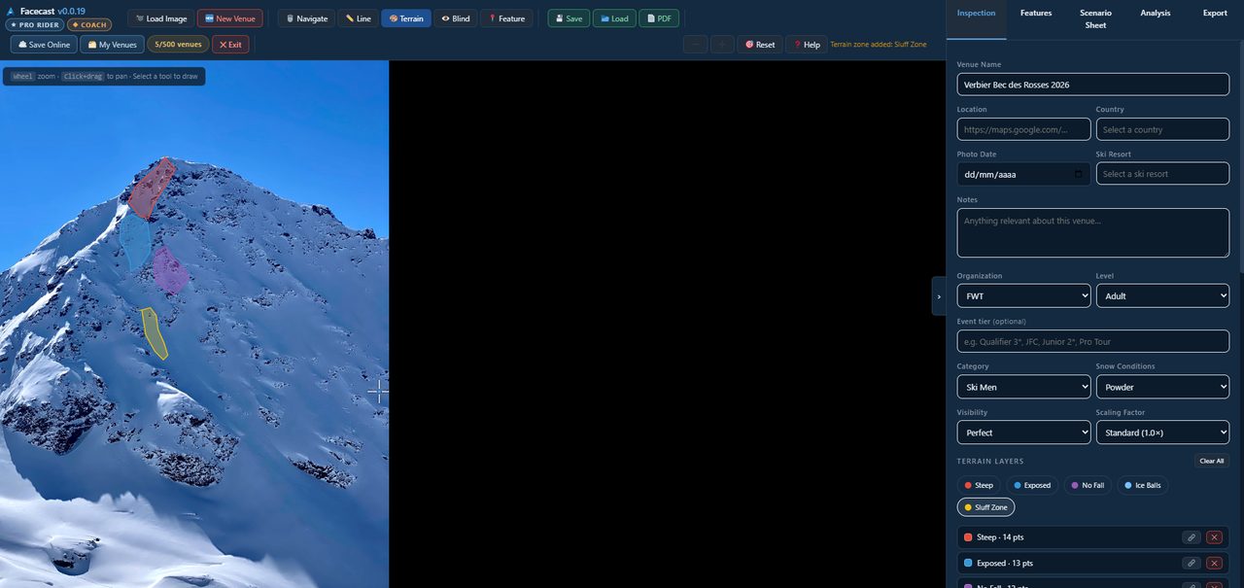Click the PRO RIDER badge

pos(35,25)
